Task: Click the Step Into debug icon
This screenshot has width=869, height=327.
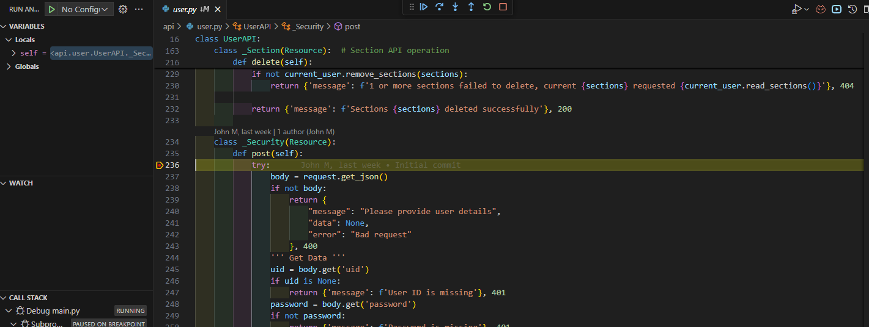Action: coord(455,7)
